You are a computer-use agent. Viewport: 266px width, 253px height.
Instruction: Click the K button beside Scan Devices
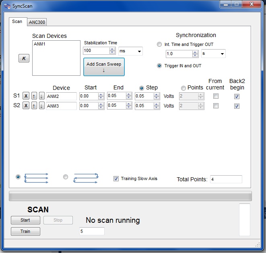[x=24, y=58]
